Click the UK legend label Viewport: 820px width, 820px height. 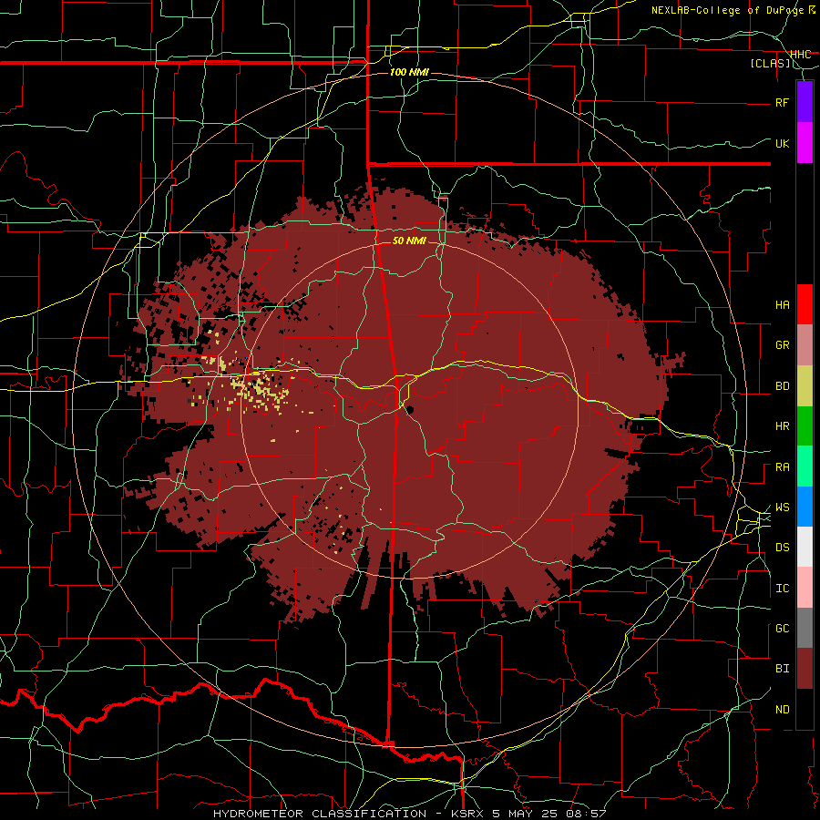click(782, 143)
